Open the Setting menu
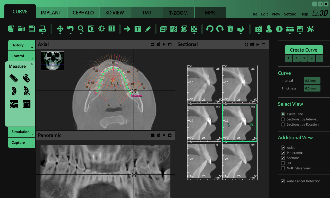The height and width of the screenshot is (198, 330). (x=290, y=14)
